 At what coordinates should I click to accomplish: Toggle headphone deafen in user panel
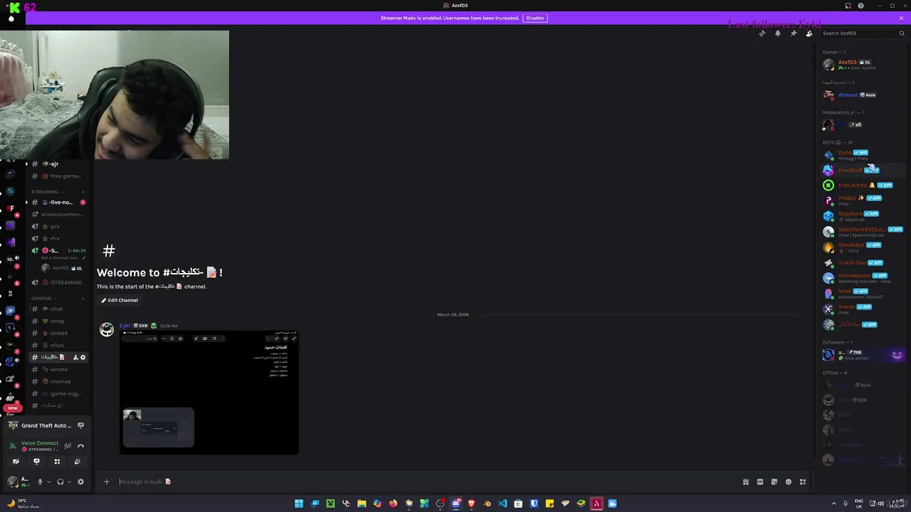[60, 481]
